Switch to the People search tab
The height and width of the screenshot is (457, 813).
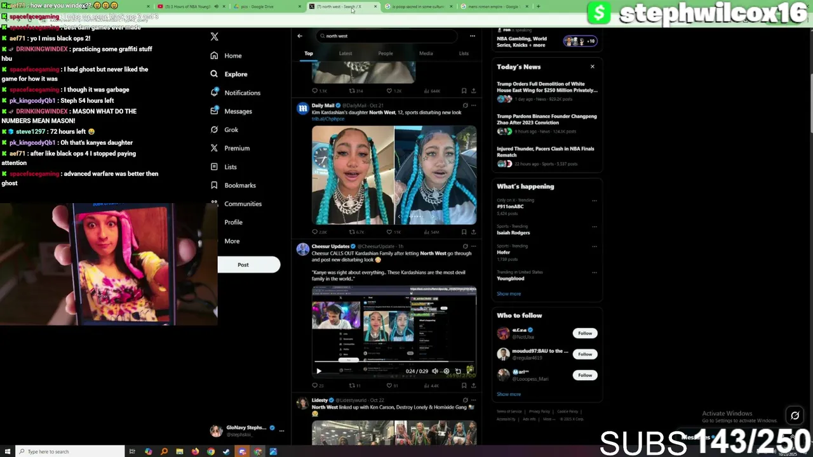point(386,53)
